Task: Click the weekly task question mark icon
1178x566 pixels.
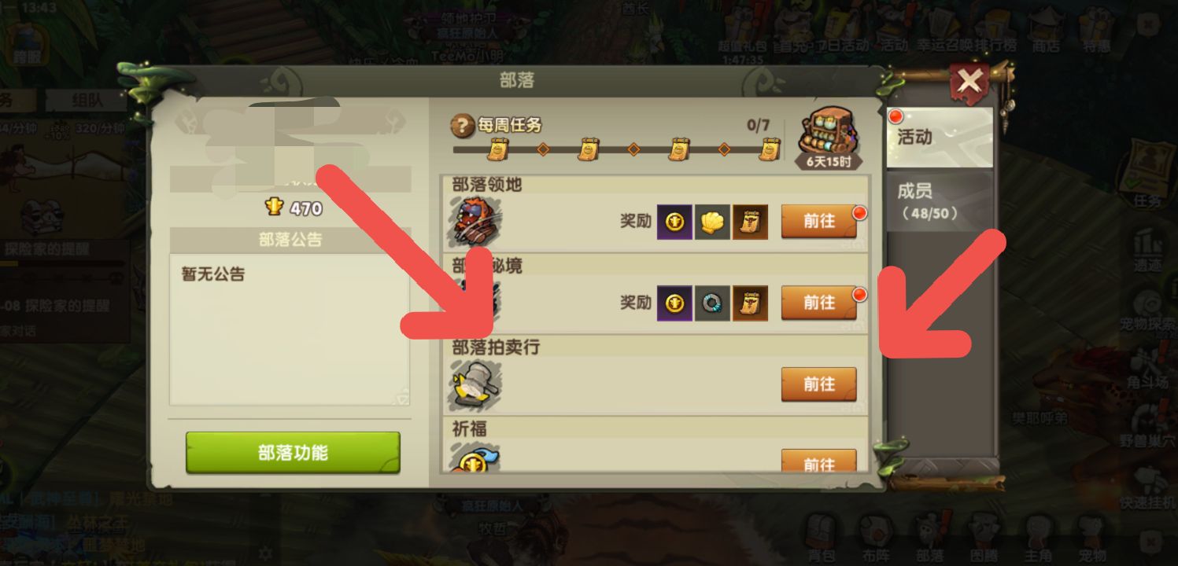Action: [462, 125]
